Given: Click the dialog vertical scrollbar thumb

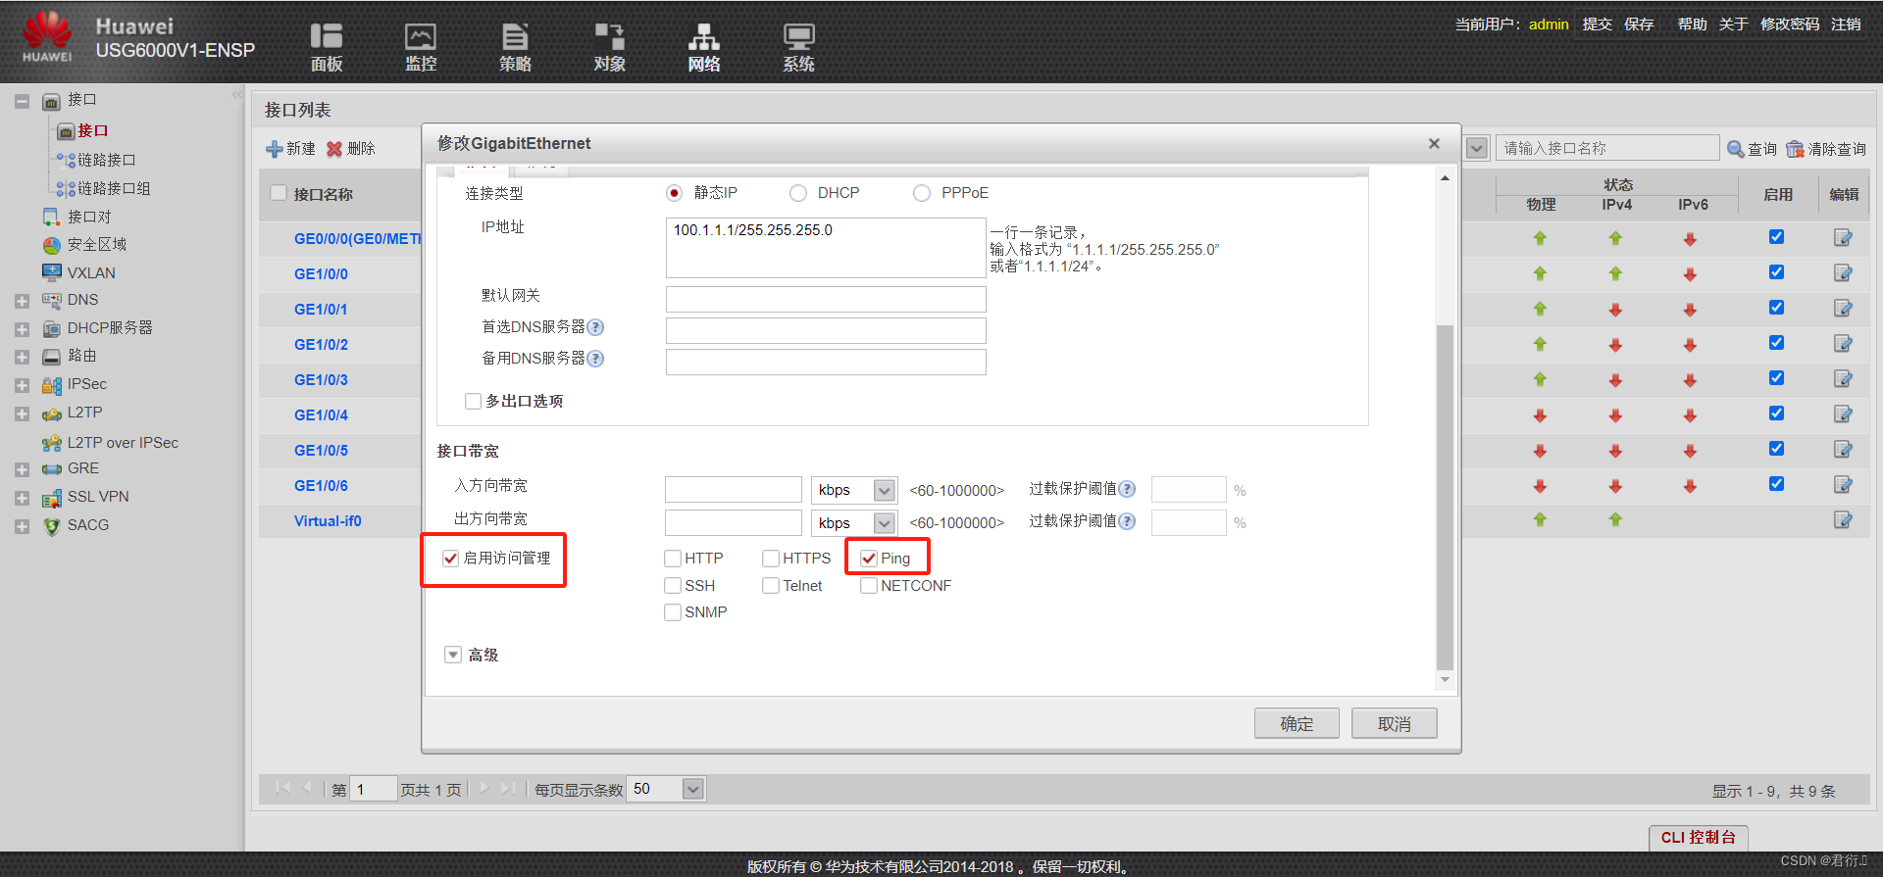Looking at the screenshot, I should point(1445,497).
